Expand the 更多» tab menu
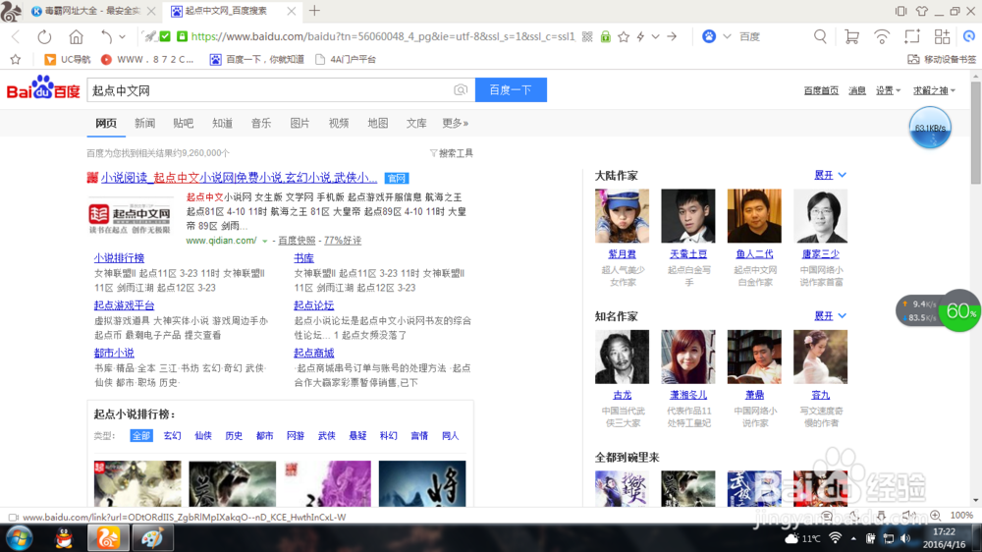Image resolution: width=982 pixels, height=552 pixels. point(456,124)
